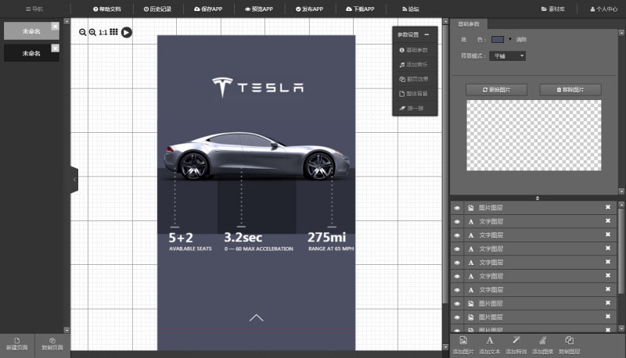Expand the color picker arrow next to the swatch
This screenshot has height=358, width=626.
click(x=510, y=39)
